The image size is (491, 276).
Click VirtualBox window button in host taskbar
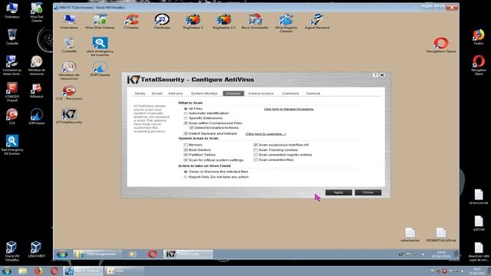[83, 271]
